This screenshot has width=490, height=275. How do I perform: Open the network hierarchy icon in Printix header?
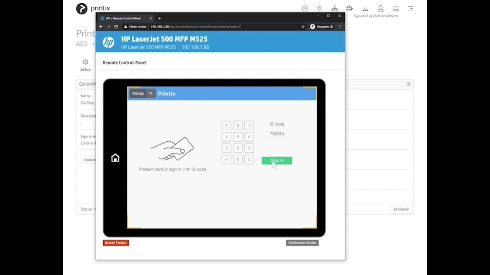pyautogui.click(x=335, y=8)
